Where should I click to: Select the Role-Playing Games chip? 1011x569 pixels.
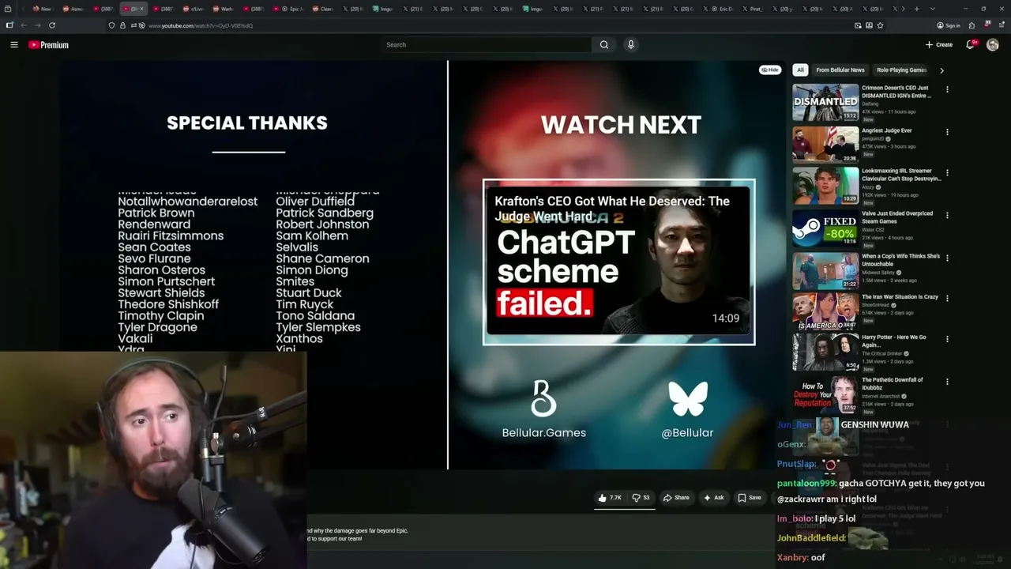[901, 70]
